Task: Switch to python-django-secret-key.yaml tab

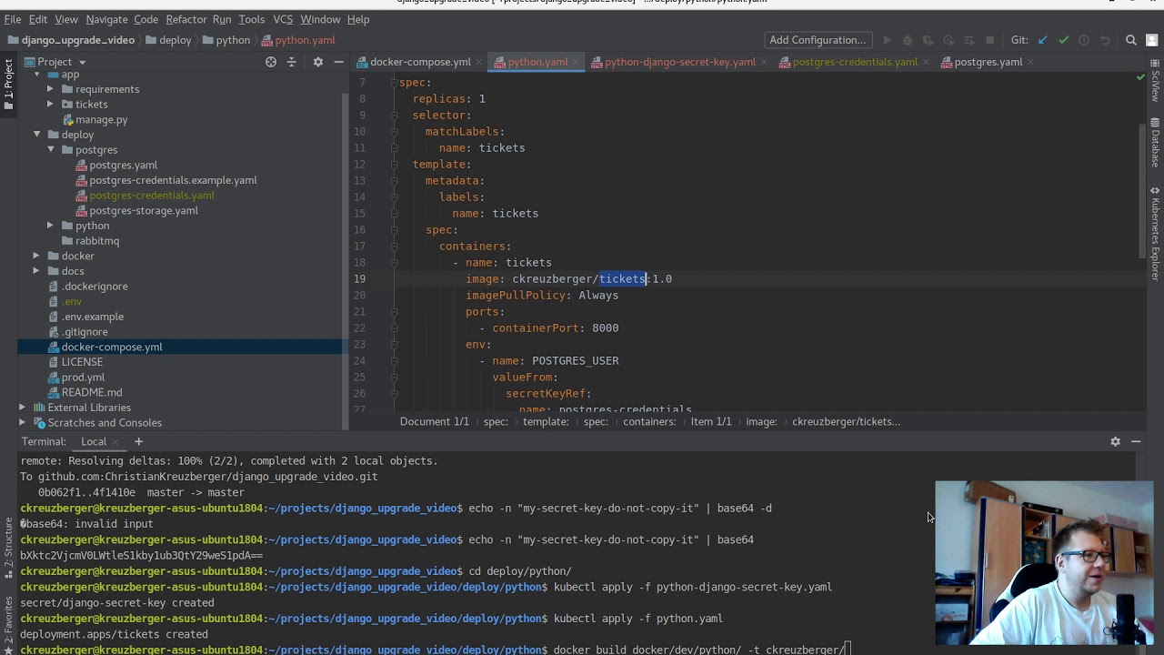Action: click(680, 62)
